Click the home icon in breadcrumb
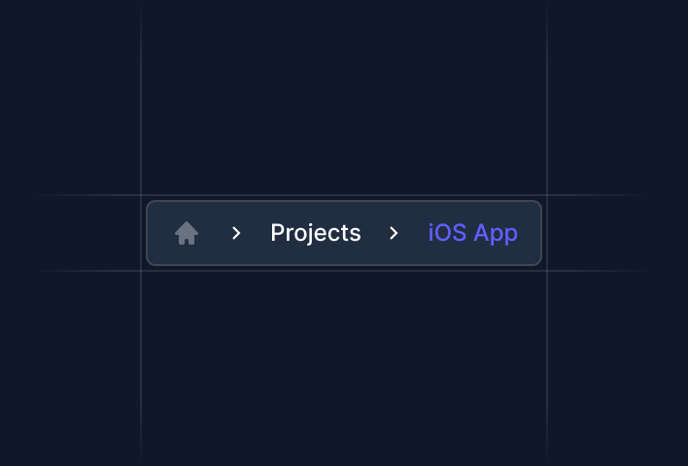This screenshot has height=466, width=688. (187, 233)
